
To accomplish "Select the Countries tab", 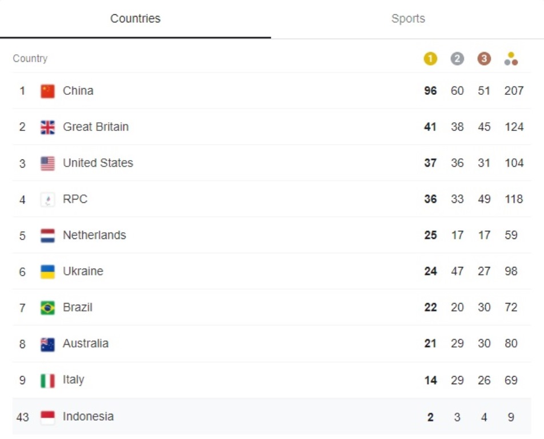I will coord(135,19).
